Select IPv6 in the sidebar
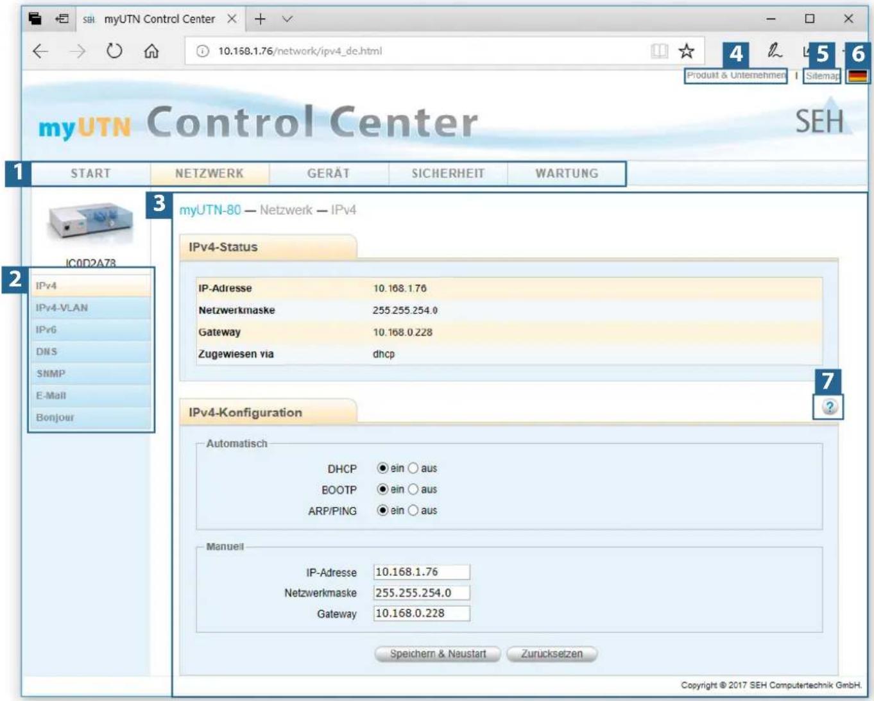874x701 pixels. click(90, 330)
